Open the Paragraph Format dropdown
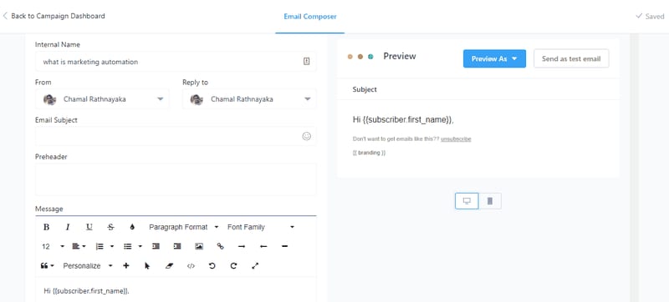 (x=183, y=227)
